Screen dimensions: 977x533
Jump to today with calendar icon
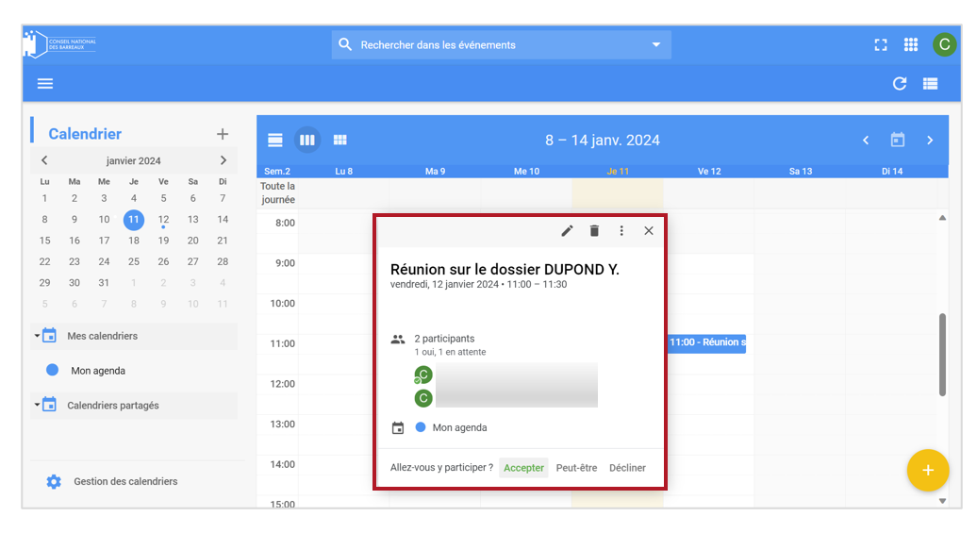[897, 140]
